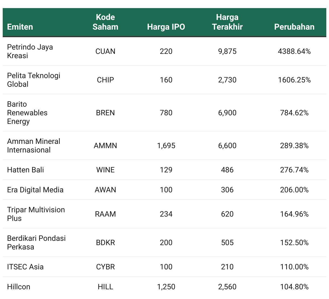Click the 276.74% change value
The width and height of the screenshot is (329, 299).
tap(294, 170)
